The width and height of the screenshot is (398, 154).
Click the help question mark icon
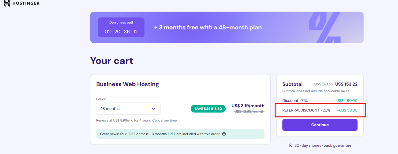click(x=224, y=134)
